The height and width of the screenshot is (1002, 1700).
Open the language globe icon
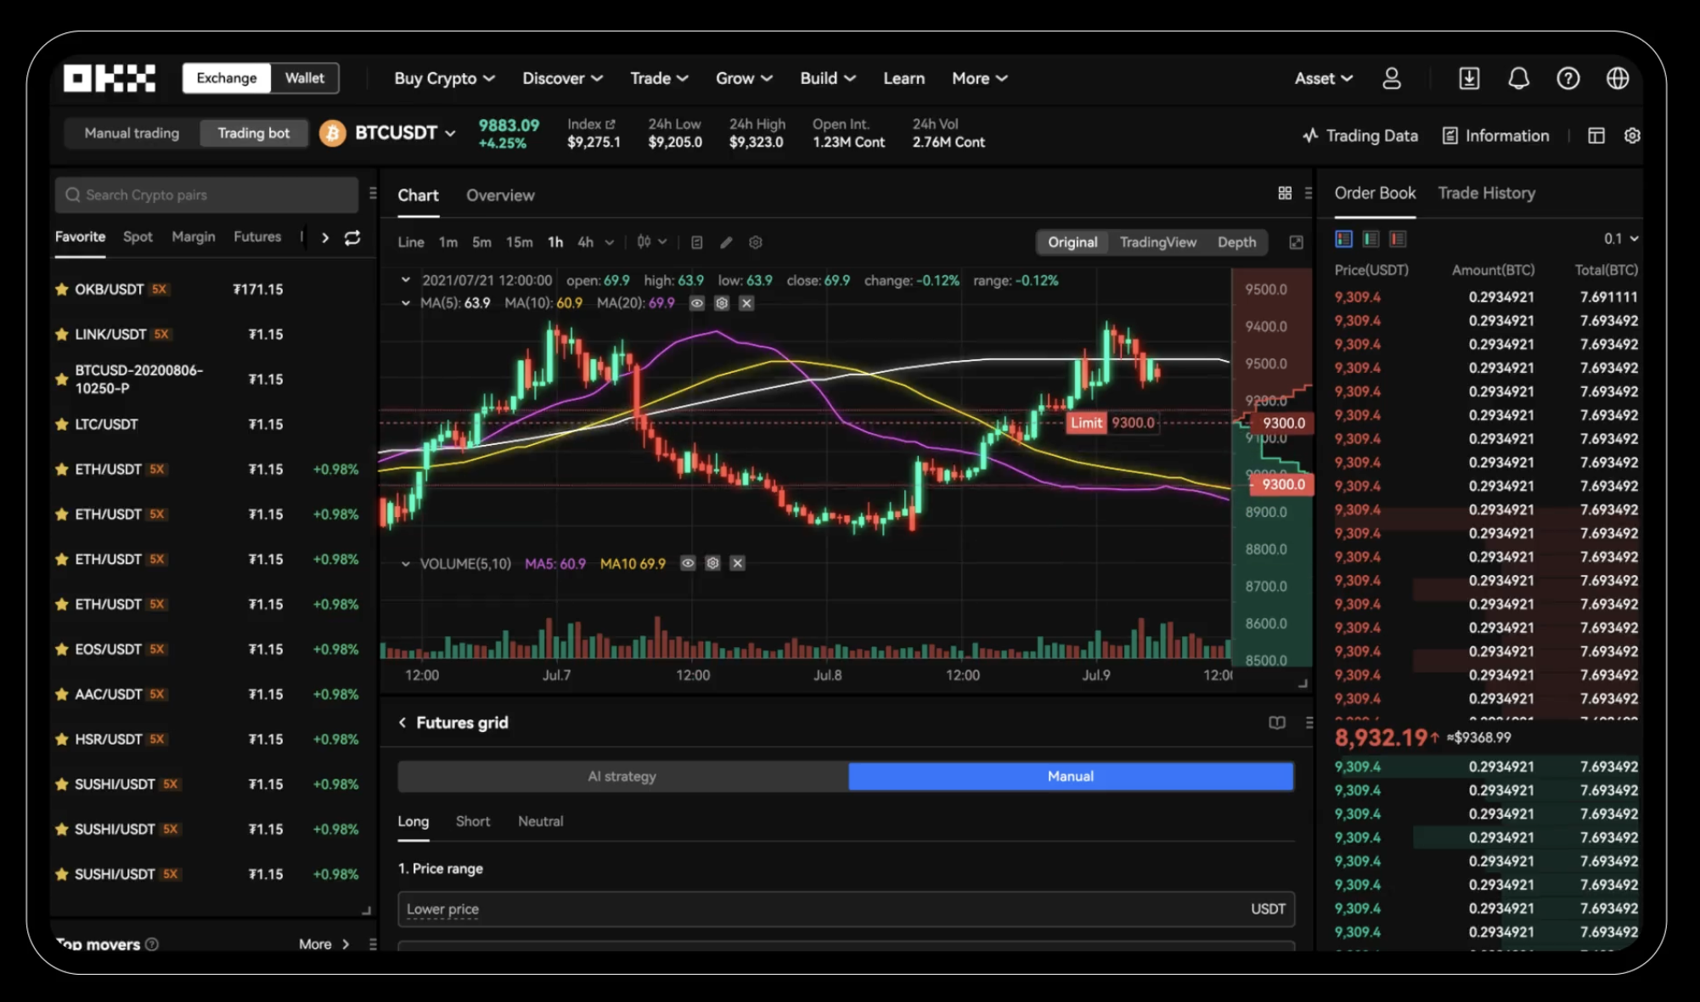point(1618,78)
